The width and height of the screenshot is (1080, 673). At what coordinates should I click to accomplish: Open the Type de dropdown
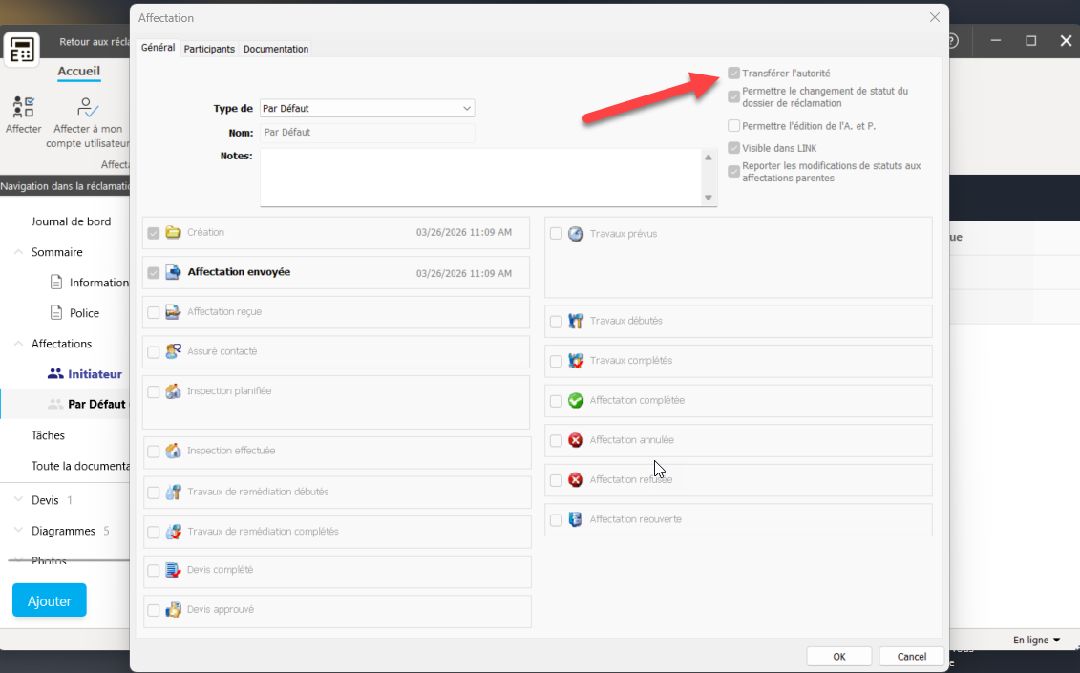click(x=367, y=108)
